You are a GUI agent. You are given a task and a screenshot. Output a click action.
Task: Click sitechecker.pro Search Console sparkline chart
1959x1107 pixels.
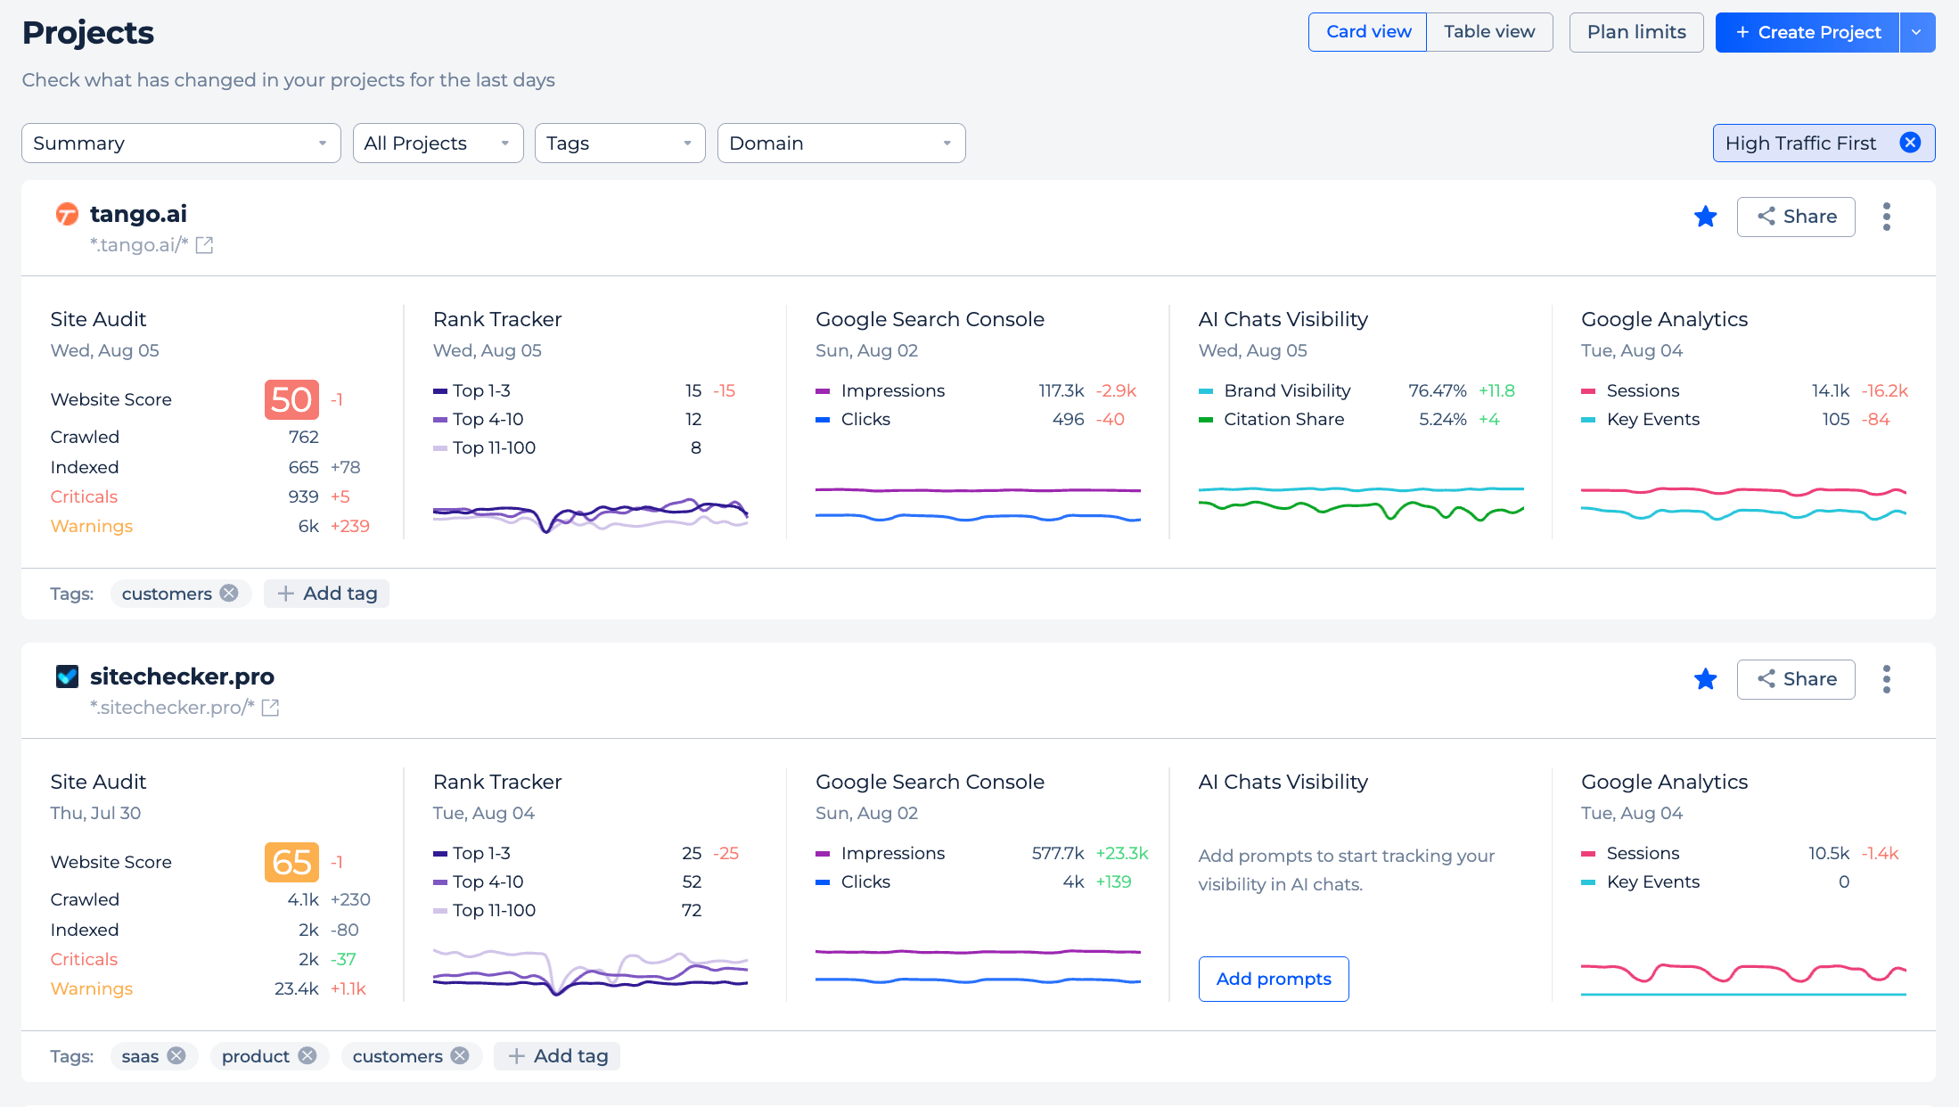(978, 966)
